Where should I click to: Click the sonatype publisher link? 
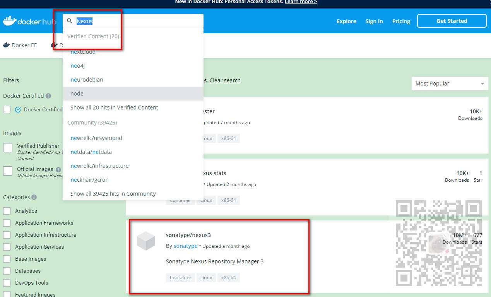pos(186,246)
